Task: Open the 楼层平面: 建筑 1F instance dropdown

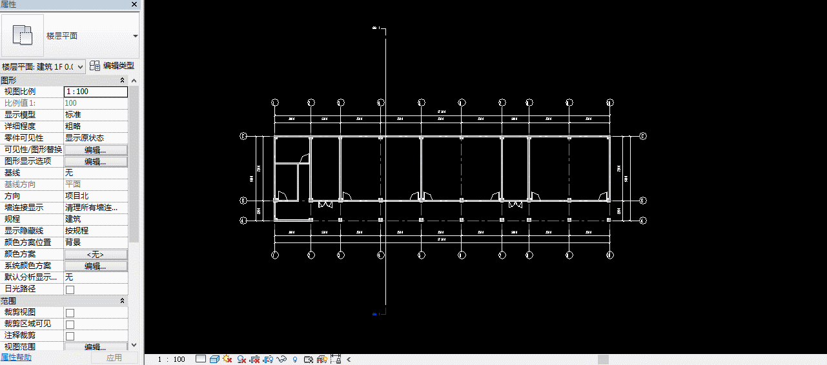Action: coord(43,66)
